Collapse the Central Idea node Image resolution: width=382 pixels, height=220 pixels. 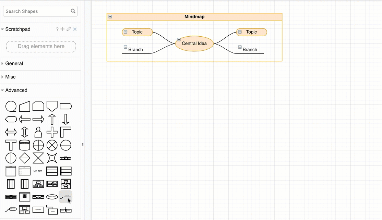coord(178,39)
